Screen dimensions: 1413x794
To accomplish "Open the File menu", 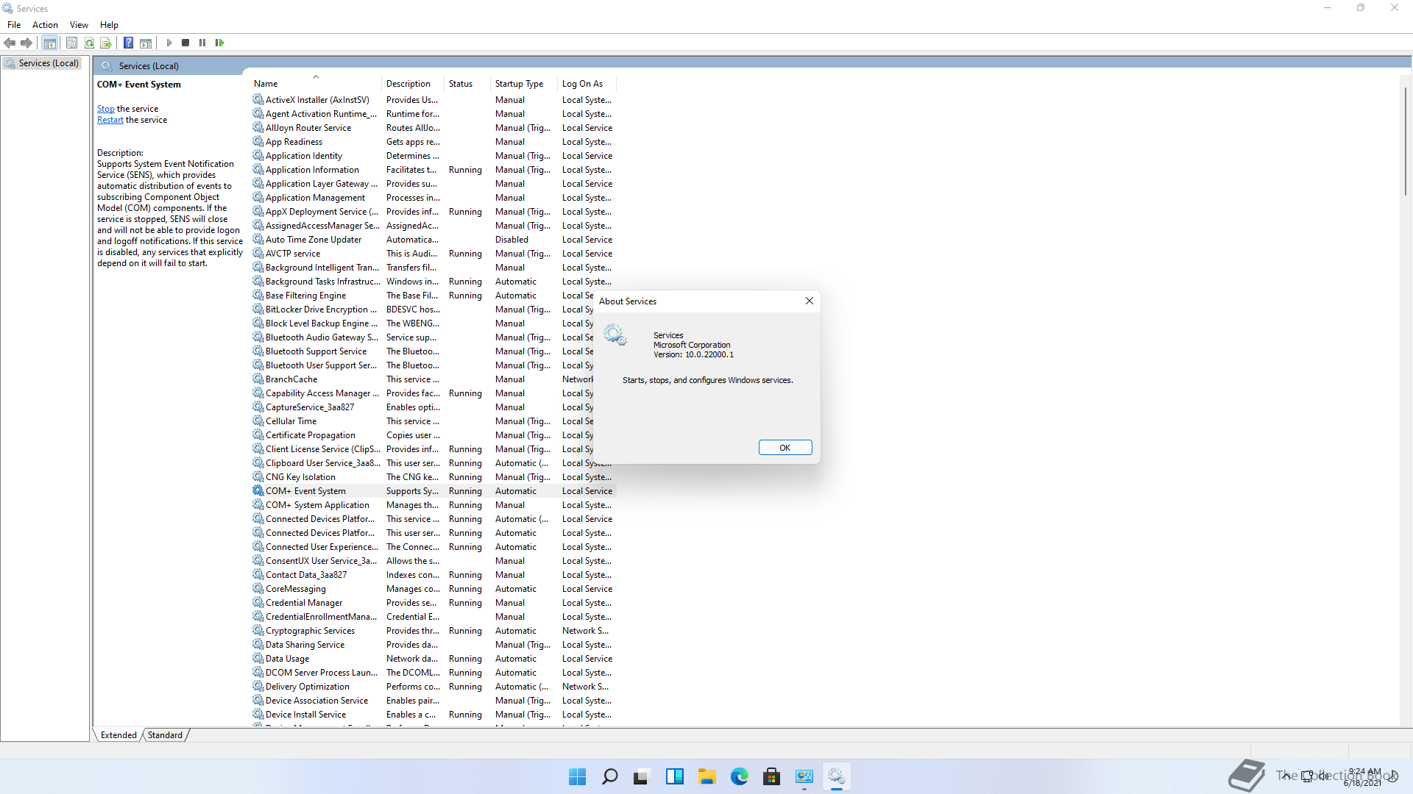I will pos(14,24).
